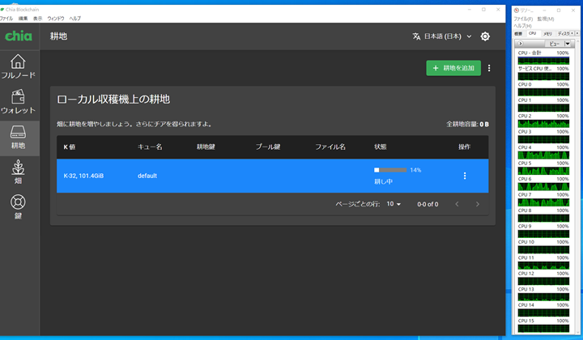This screenshot has height=340, width=583.
Task: Open the フルノード (Full Node) sidebar icon
Action: click(x=18, y=67)
